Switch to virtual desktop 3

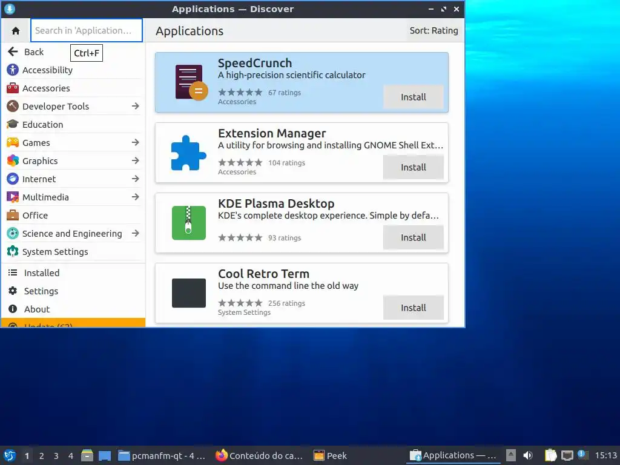[x=56, y=456]
